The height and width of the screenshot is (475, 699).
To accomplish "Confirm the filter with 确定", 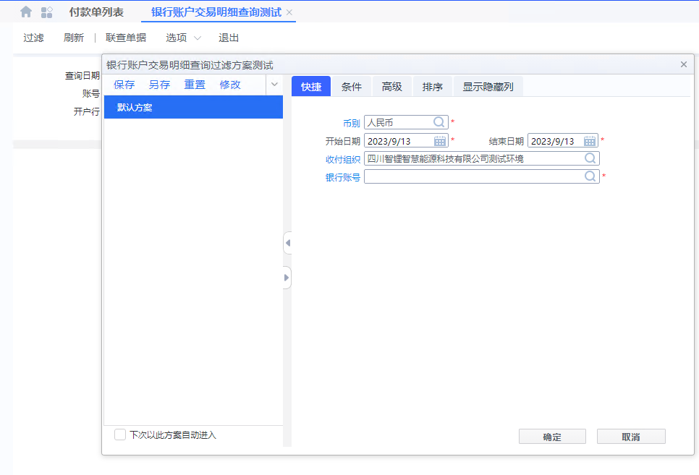I will pyautogui.click(x=552, y=437).
